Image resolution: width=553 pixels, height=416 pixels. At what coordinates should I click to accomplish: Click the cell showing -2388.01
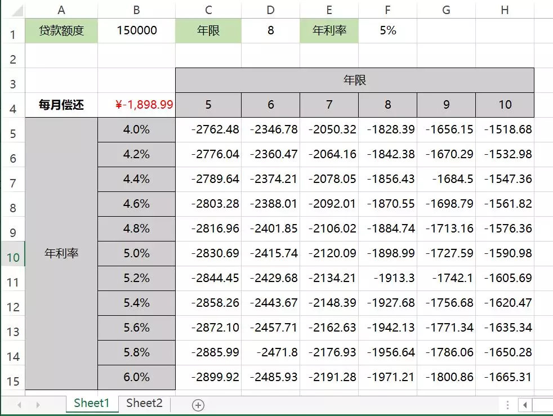270,204
